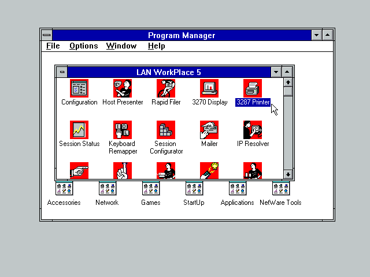The image size is (370, 277).
Task: Open the IP Resolver icon
Action: (253, 130)
